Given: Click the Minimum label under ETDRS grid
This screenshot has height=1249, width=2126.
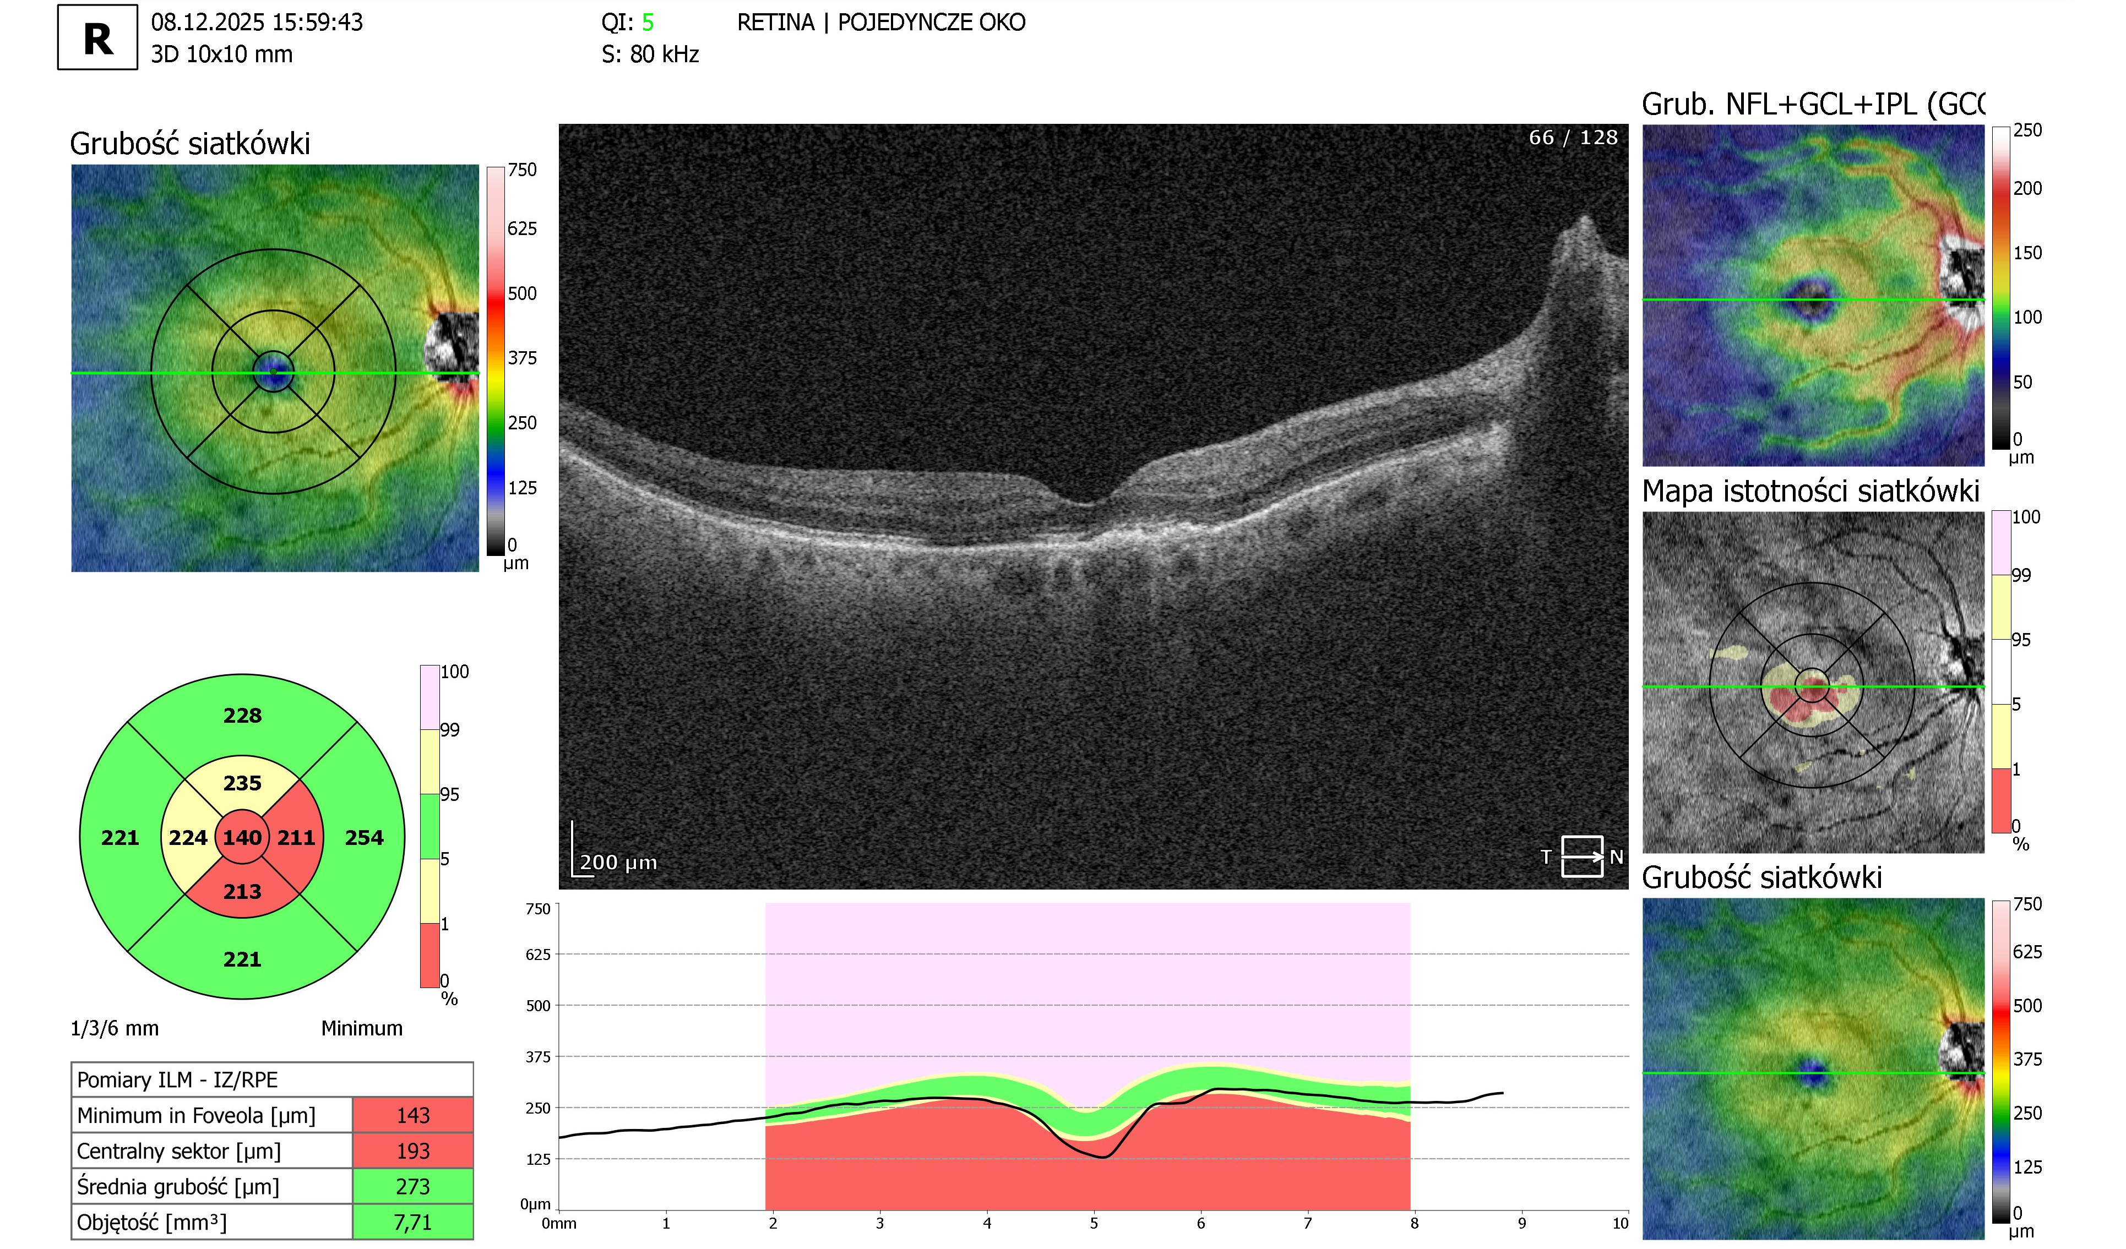Looking at the screenshot, I should [x=361, y=1028].
